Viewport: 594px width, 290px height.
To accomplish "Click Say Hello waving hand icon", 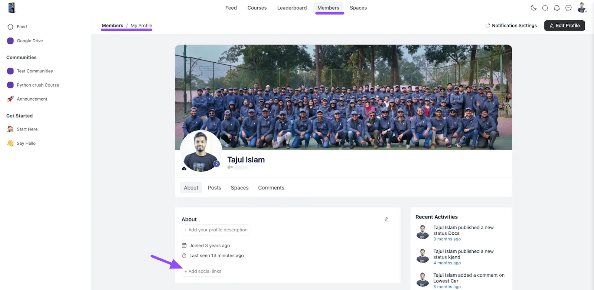I will (x=10, y=143).
